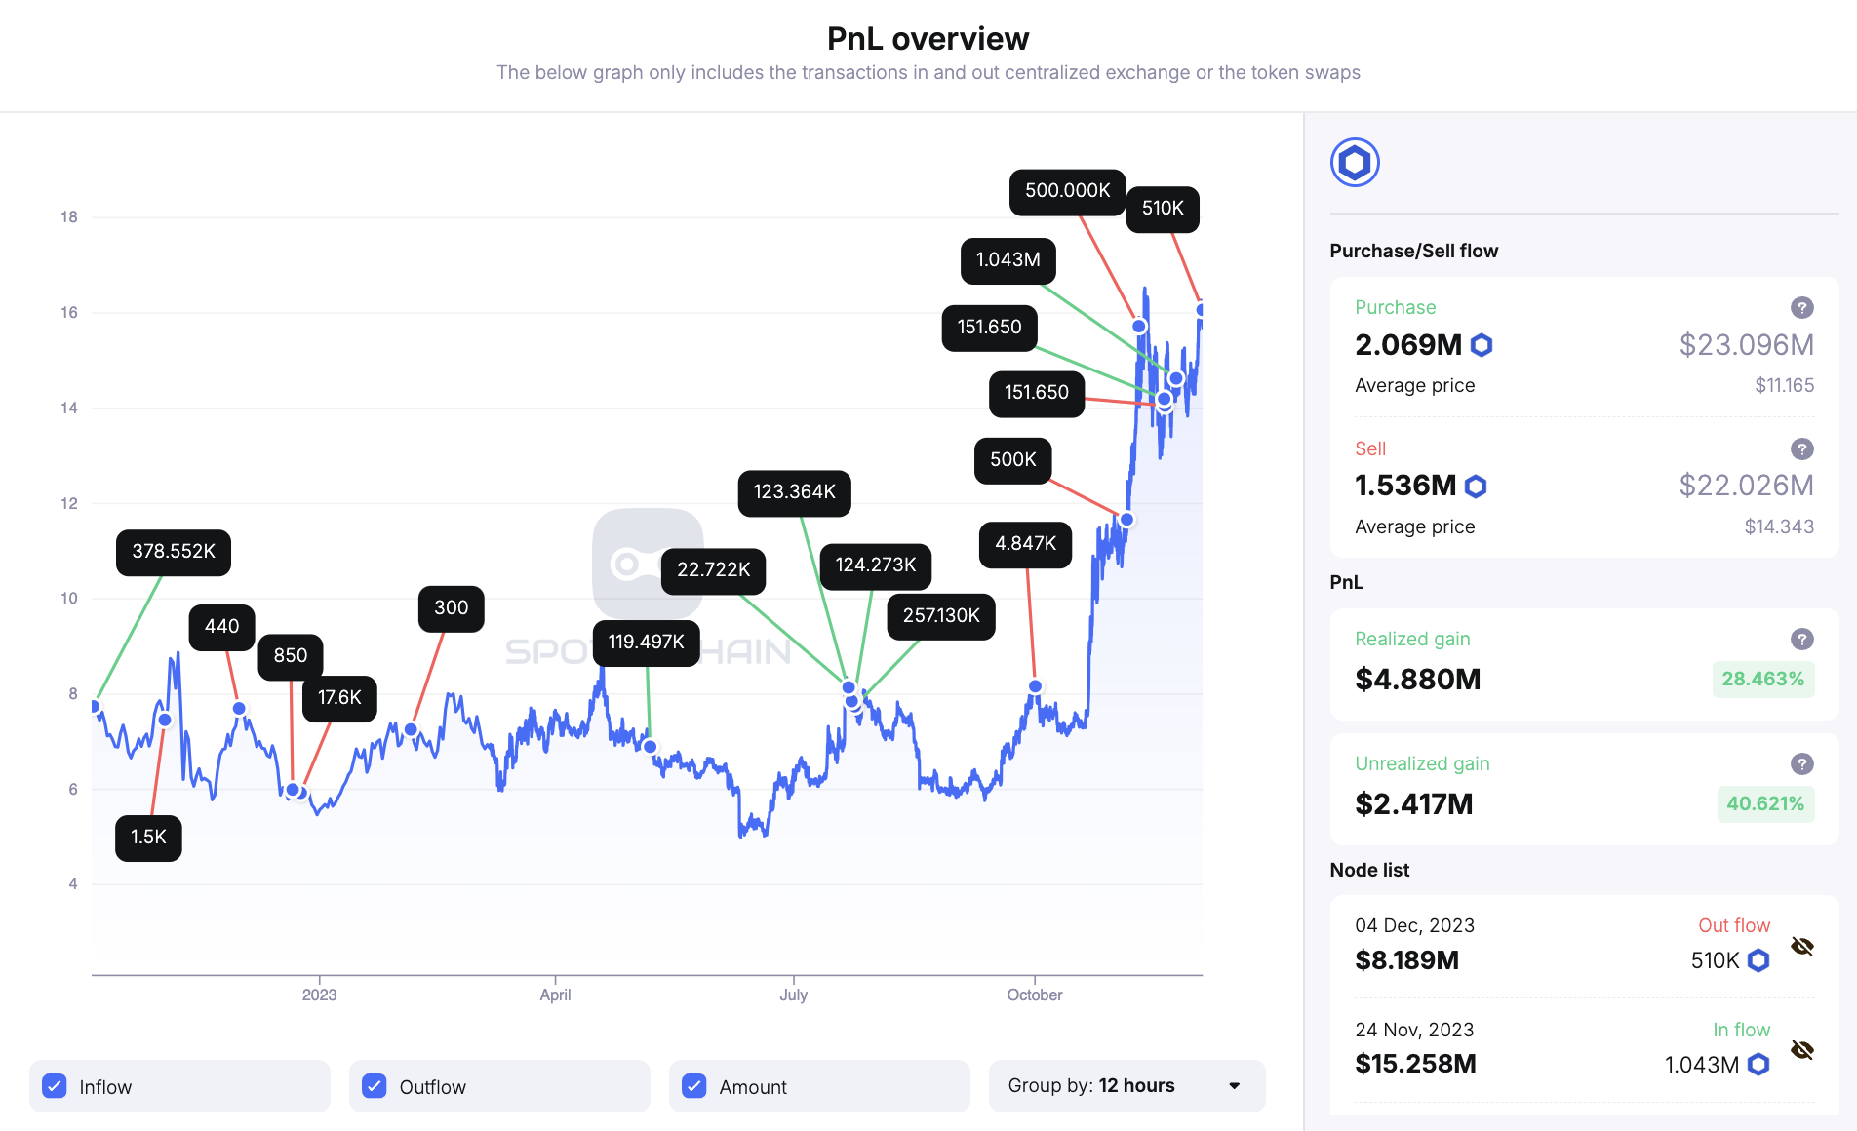Click the Sell help question mark icon
The image size is (1857, 1131).
coord(1801,449)
